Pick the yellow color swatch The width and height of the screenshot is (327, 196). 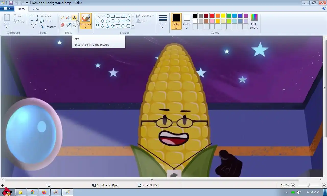tap(223, 16)
